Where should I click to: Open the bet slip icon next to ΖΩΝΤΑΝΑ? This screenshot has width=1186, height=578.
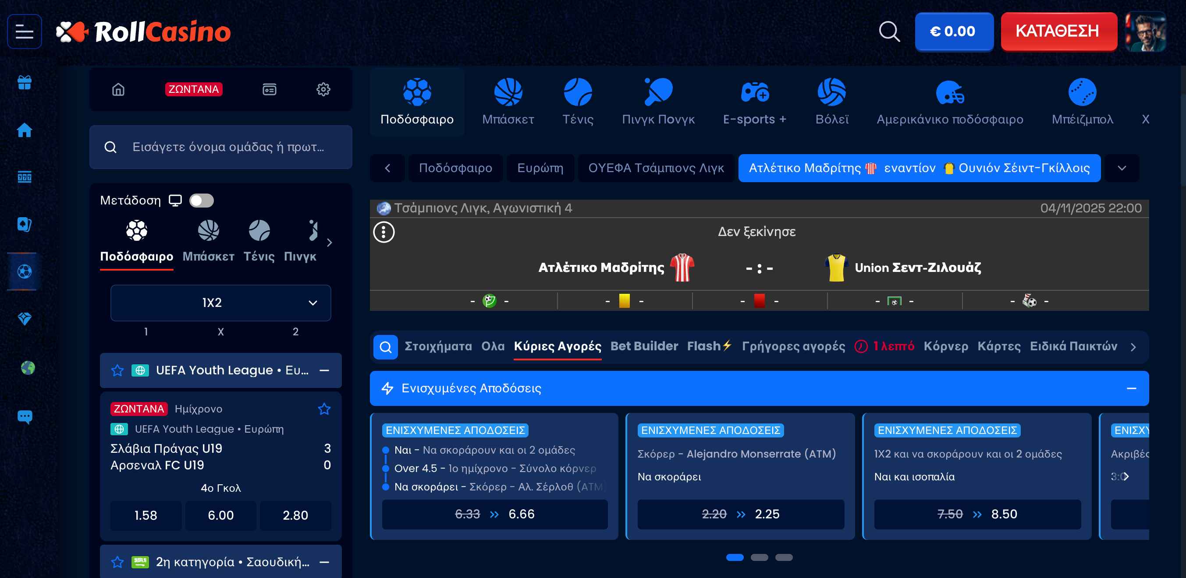click(270, 89)
